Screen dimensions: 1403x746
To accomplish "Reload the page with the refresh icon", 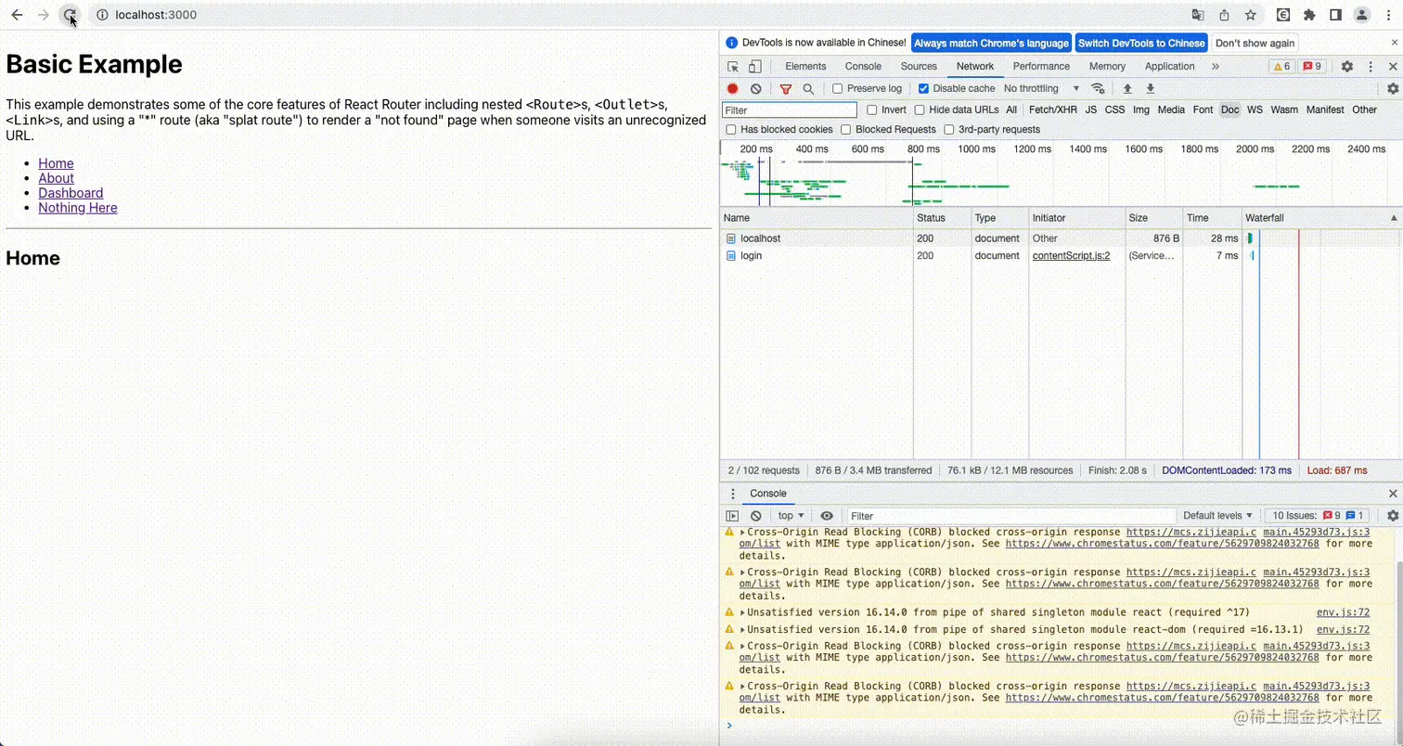I will coord(70,15).
